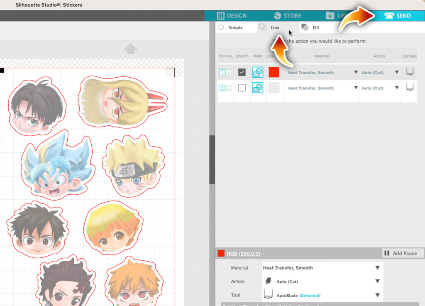Image resolution: width=425 pixels, height=306 pixels.
Task: Switch to the Design tab
Action: [x=232, y=16]
